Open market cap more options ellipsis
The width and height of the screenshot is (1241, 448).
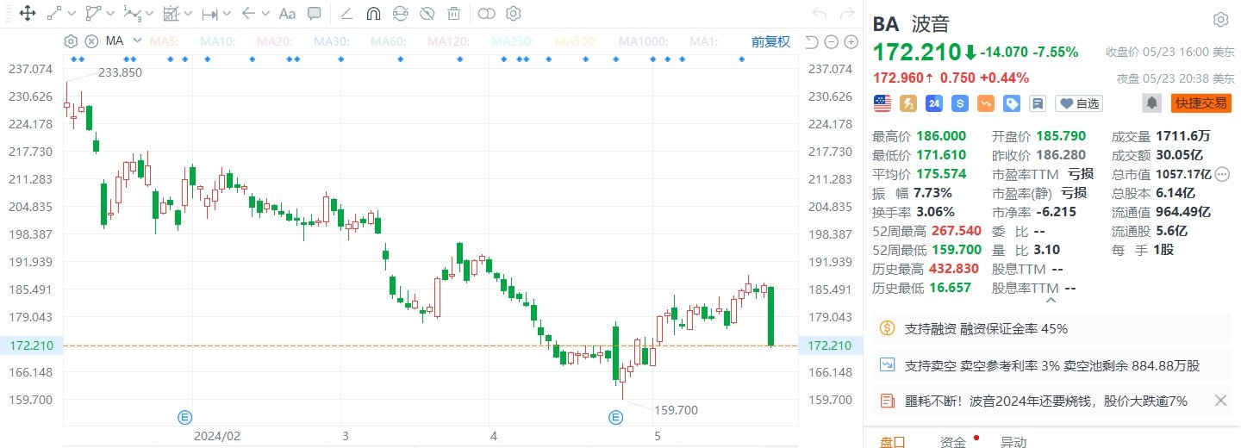pyautogui.click(x=1222, y=174)
